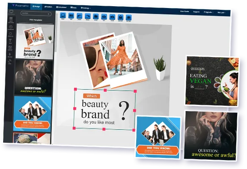Click the Pixamattic logo
The image size is (247, 169).
click(21, 6)
